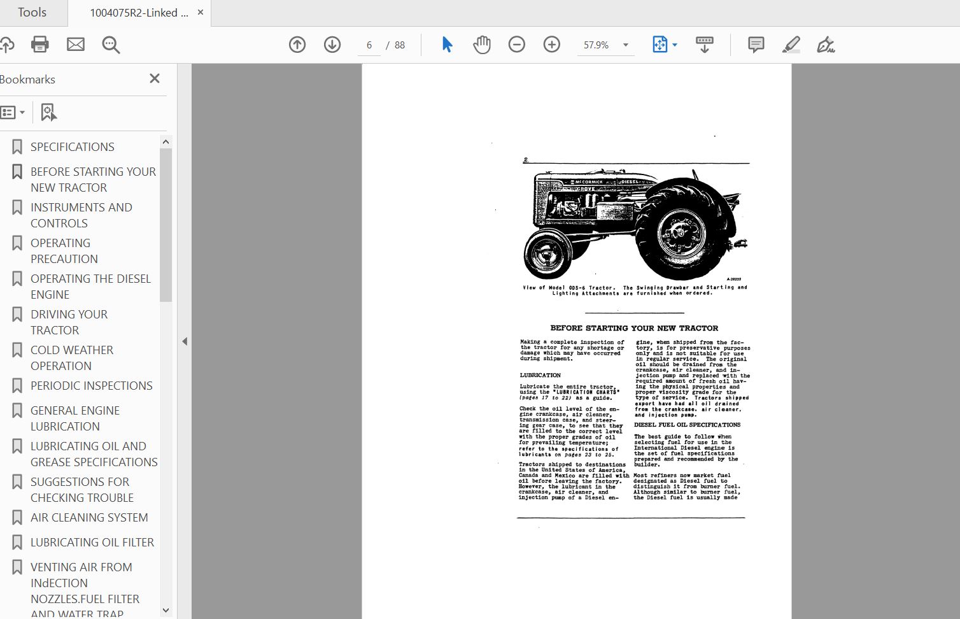Click the bookmark icon beside PERIODIC INSPECTIONS
This screenshot has height=619, width=960.
(x=17, y=386)
